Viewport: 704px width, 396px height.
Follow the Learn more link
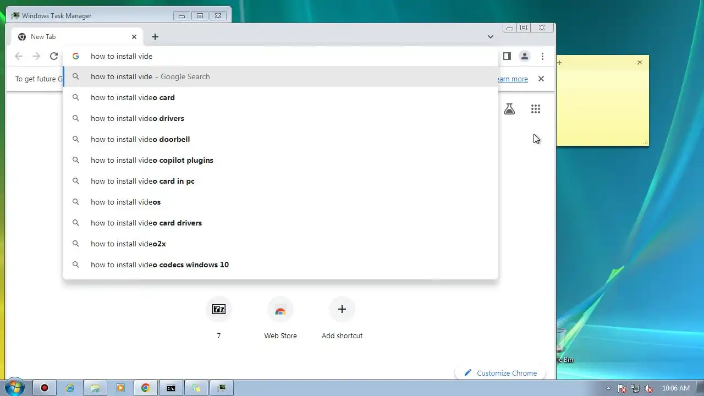(512, 79)
